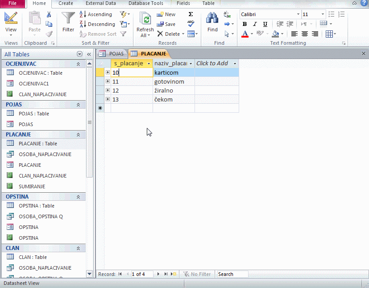Open the SUMIRANJE report

[x=32, y=186]
